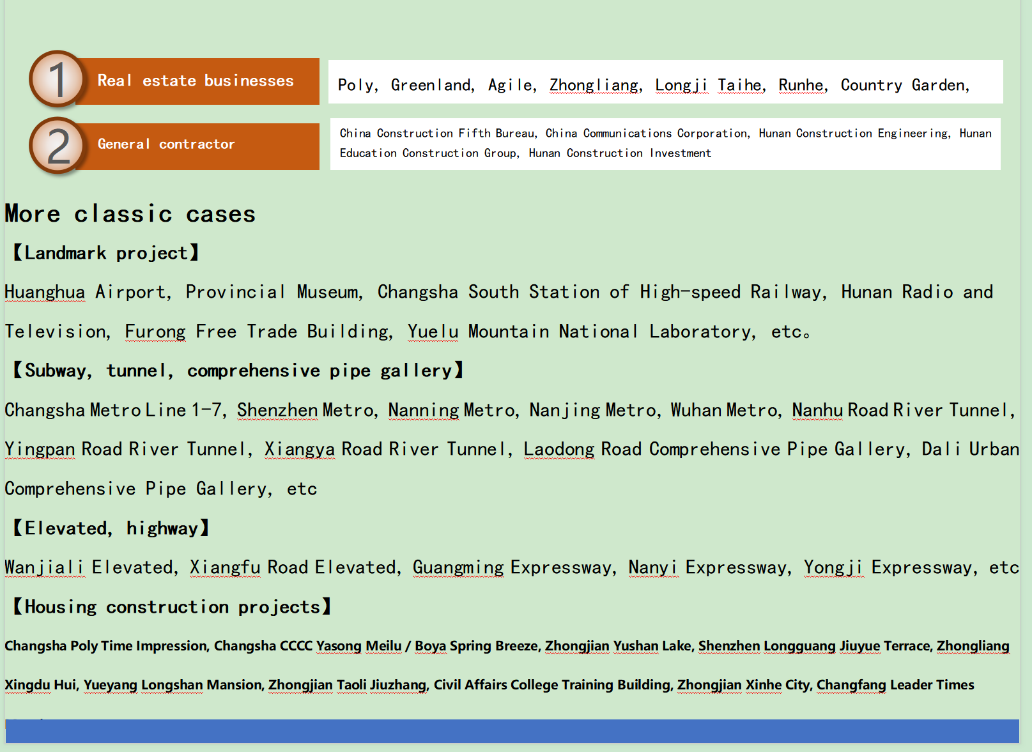The width and height of the screenshot is (1032, 752).
Task: Click the underlined word Huanghua
Action: (45, 293)
